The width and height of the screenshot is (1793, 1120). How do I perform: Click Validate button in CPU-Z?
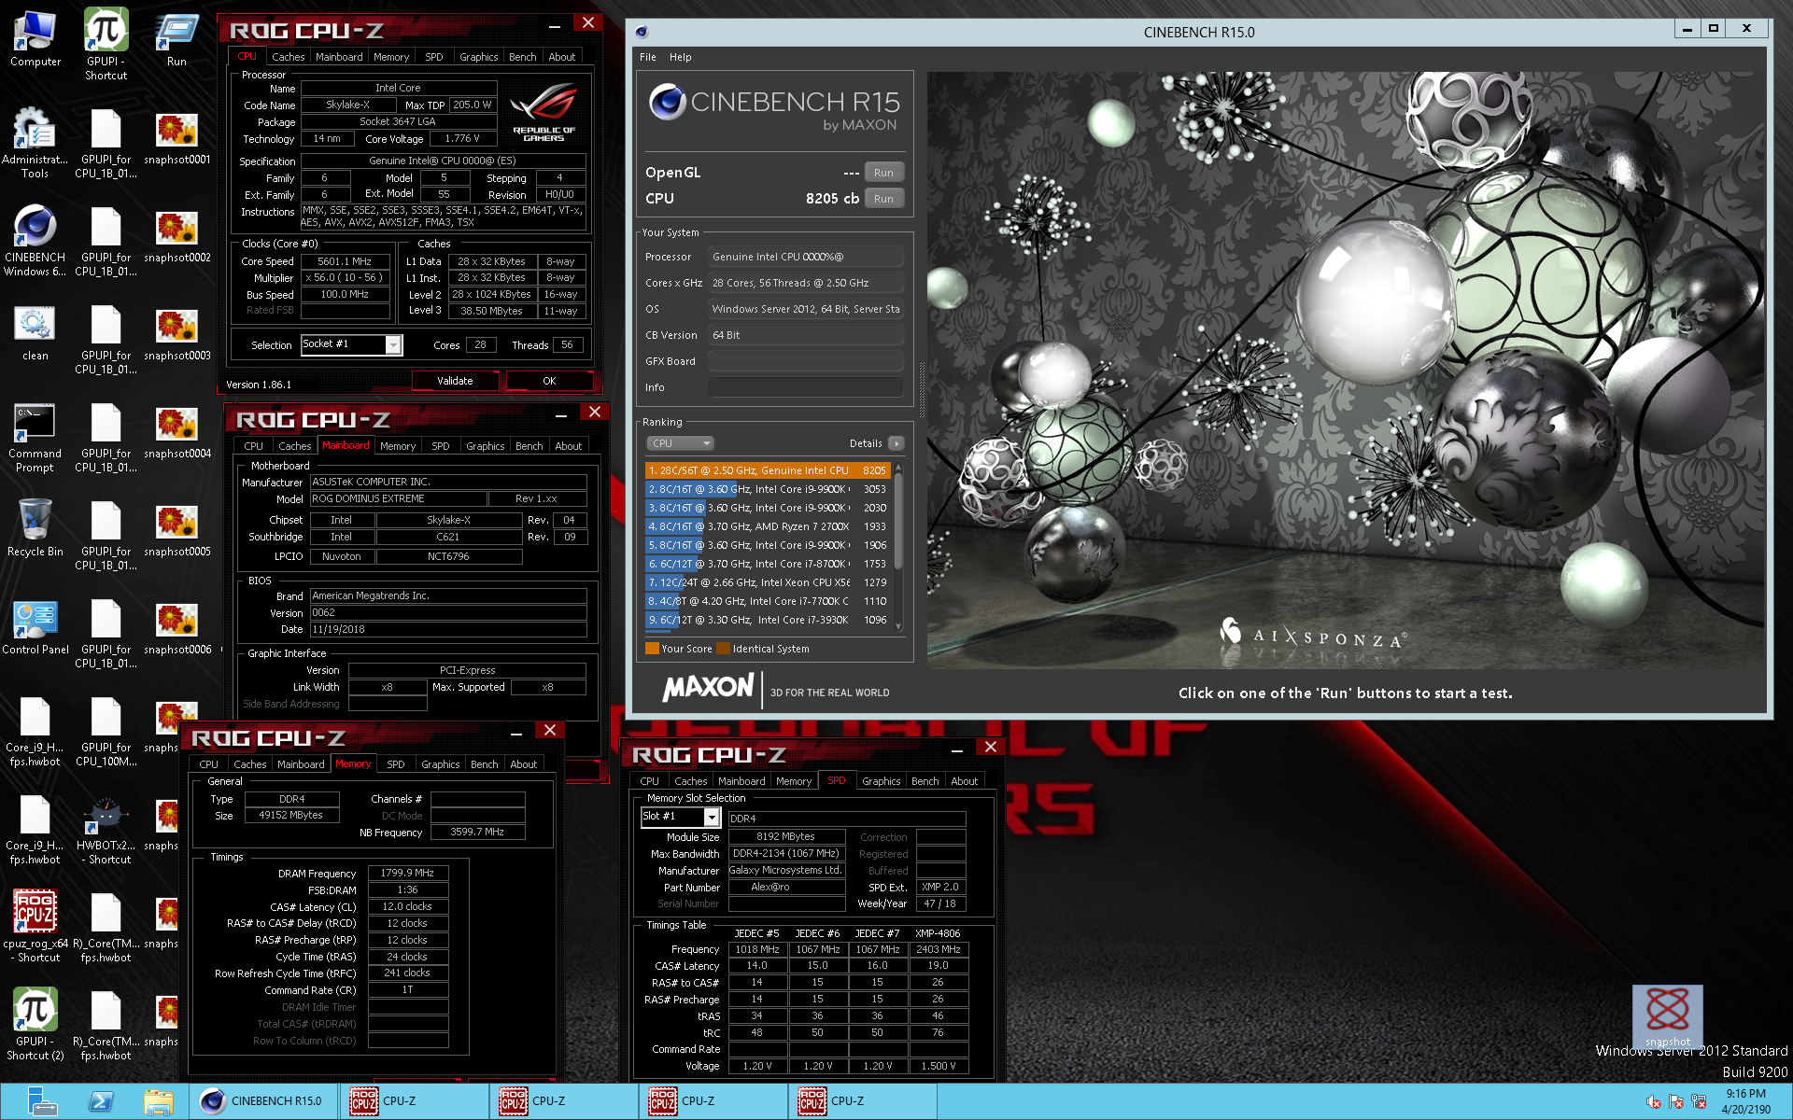pyautogui.click(x=455, y=381)
